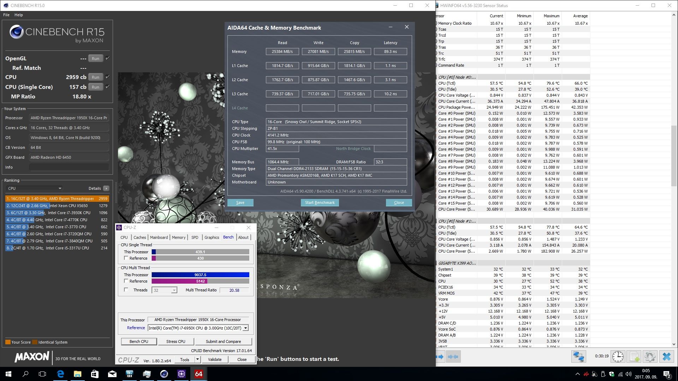The width and height of the screenshot is (678, 381).
Task: Switch to the CPU-Z About tab
Action: pyautogui.click(x=243, y=237)
